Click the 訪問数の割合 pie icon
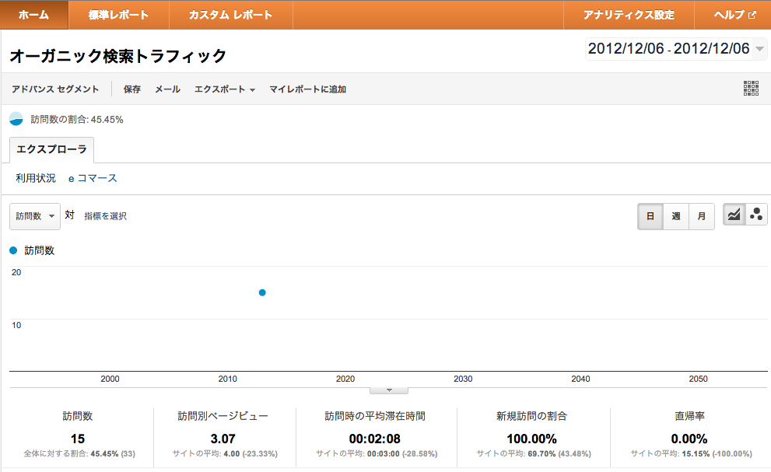This screenshot has width=771, height=472. [16, 120]
